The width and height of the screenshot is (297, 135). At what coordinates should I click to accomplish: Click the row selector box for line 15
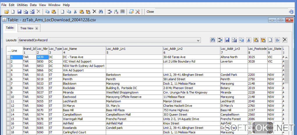click(8, 119)
